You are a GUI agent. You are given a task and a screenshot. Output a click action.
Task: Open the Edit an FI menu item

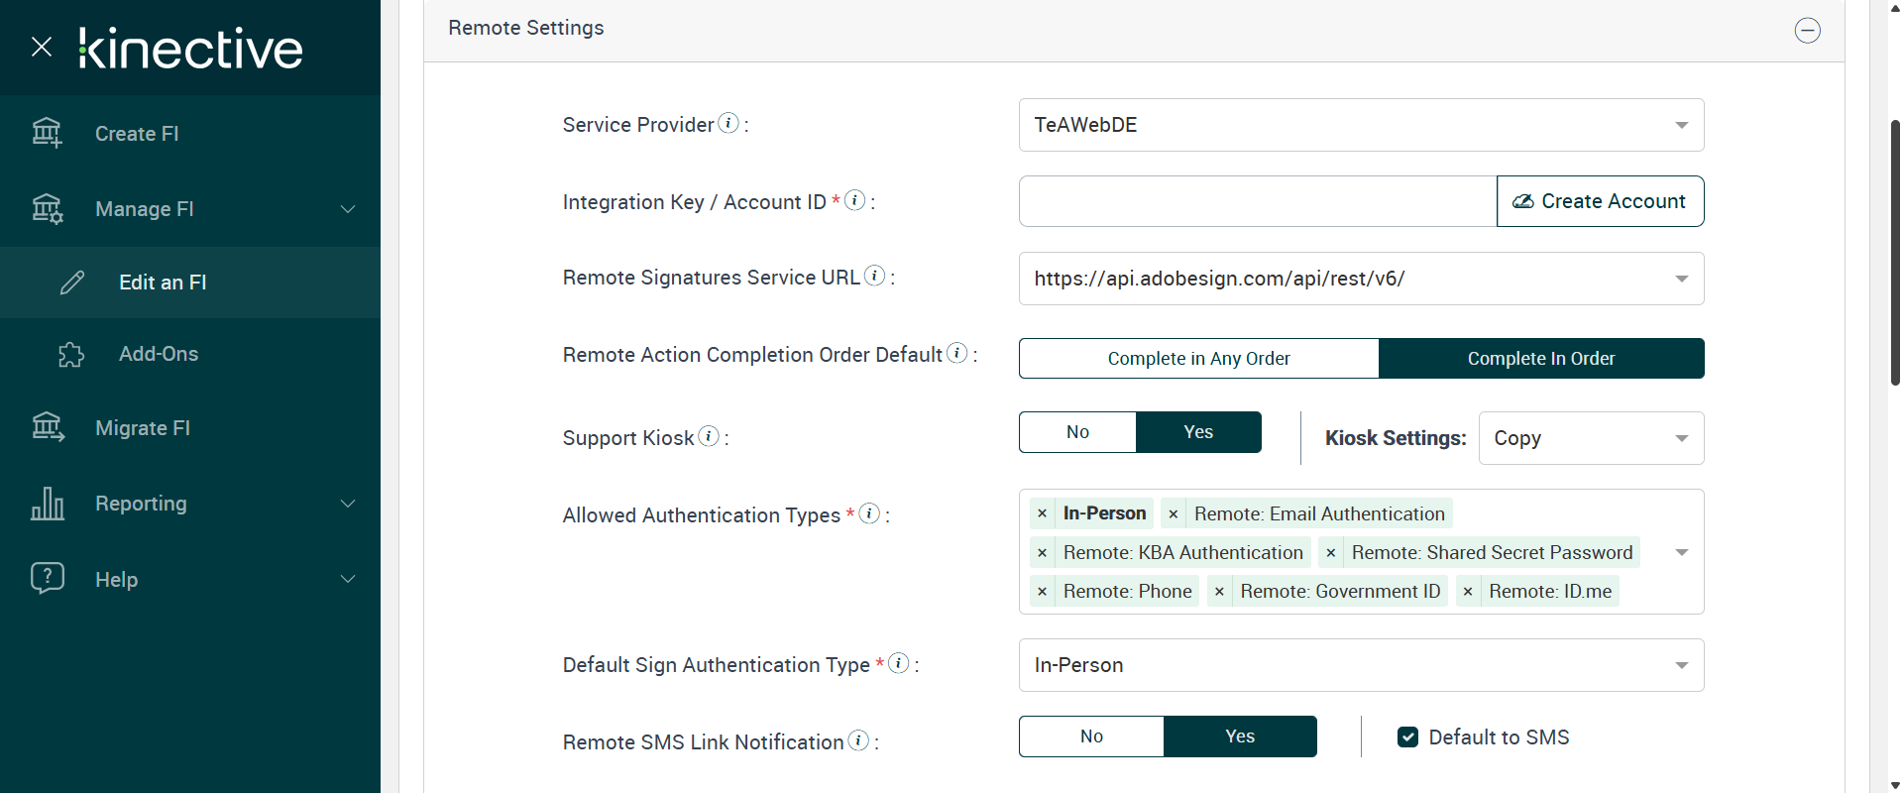163,283
